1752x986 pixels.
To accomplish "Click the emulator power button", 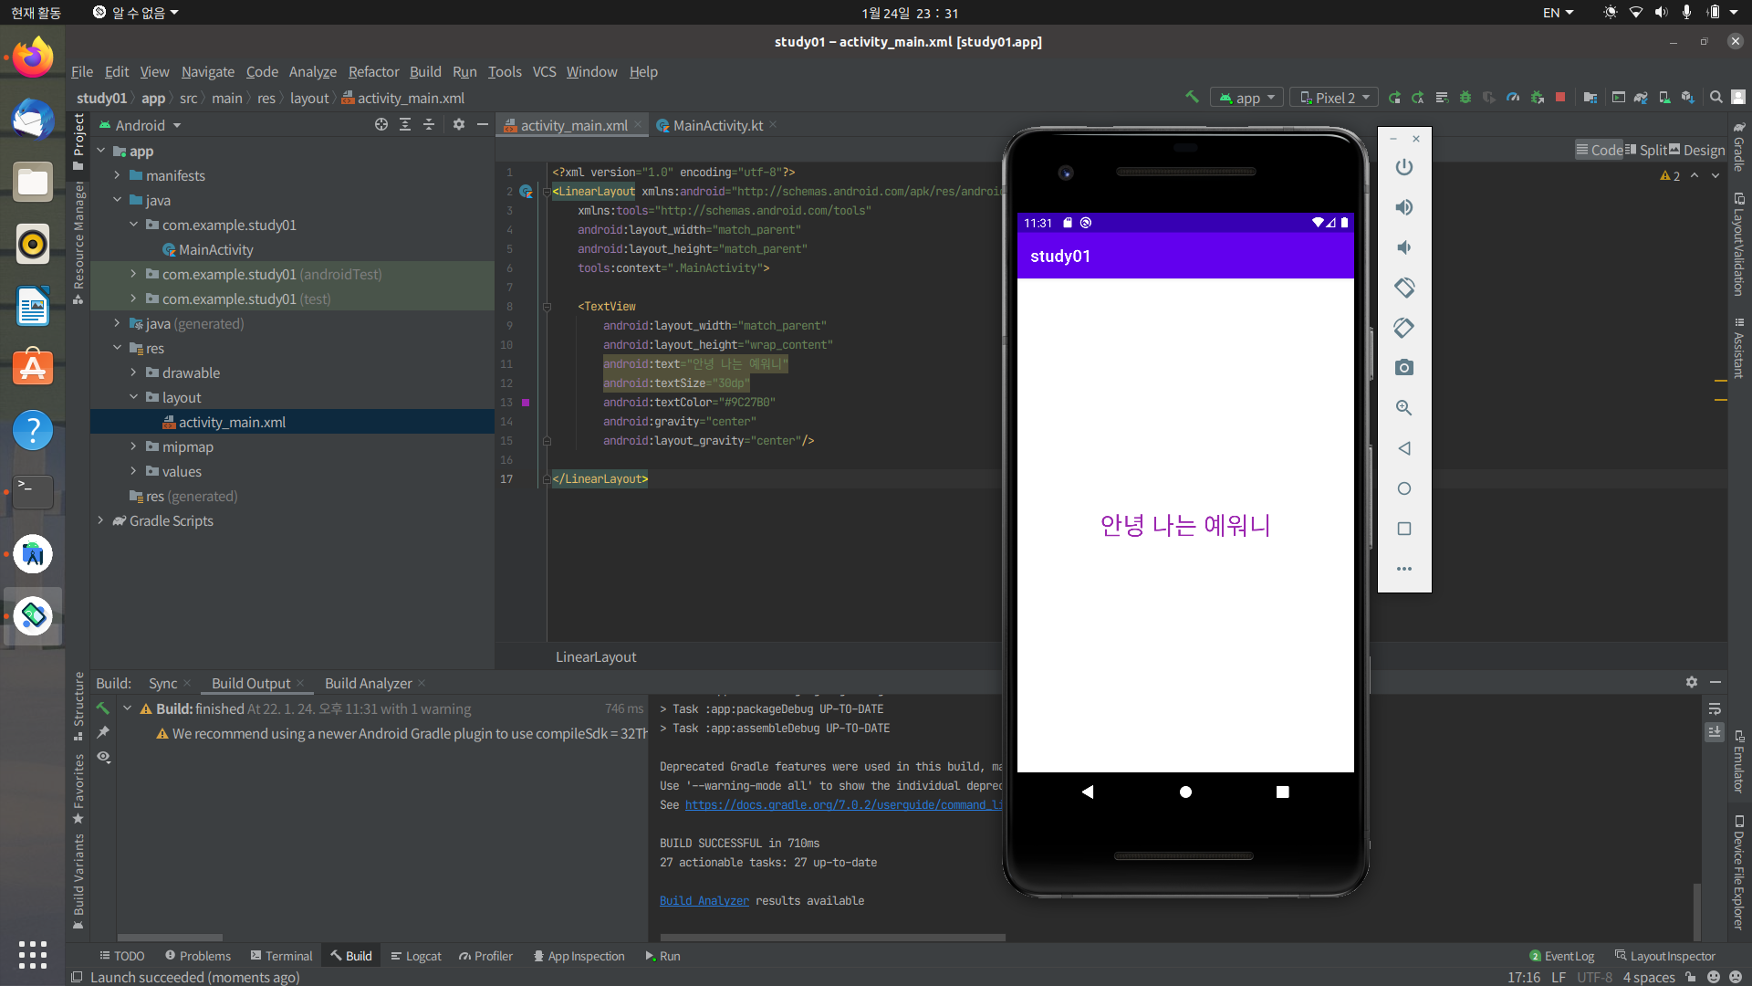I will pyautogui.click(x=1403, y=167).
